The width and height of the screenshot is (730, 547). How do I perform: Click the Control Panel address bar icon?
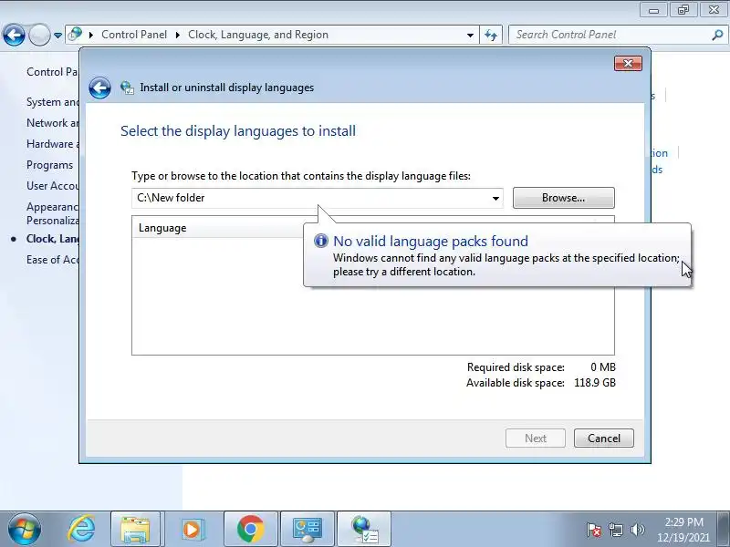[75, 35]
